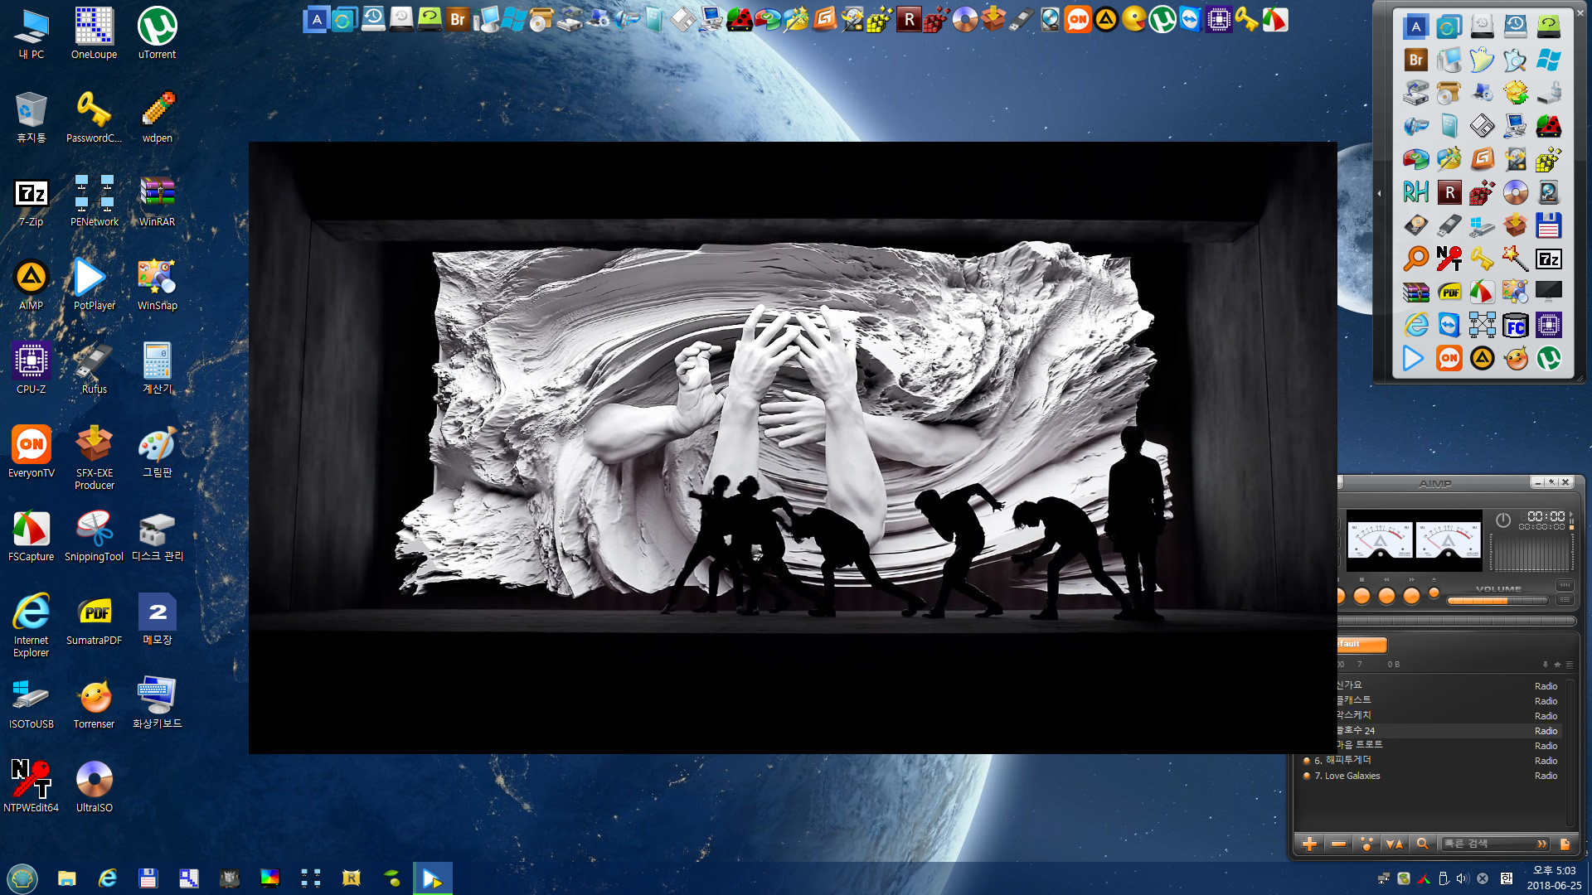This screenshot has width=1592, height=895.
Task: Open SumatraPDF on the desktop
Action: pyautogui.click(x=94, y=619)
